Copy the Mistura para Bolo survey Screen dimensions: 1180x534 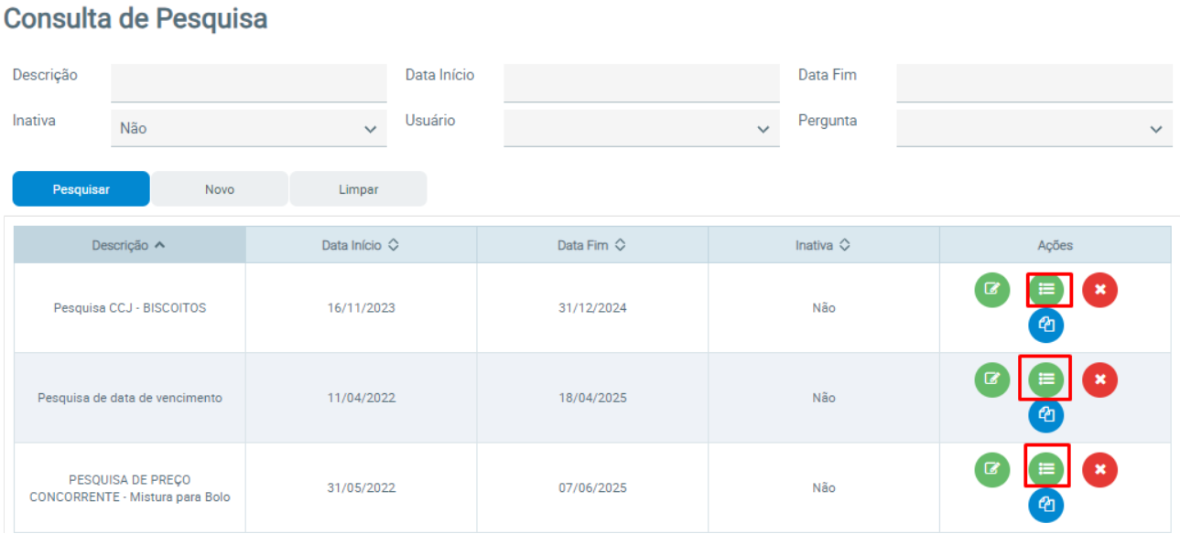(1046, 504)
